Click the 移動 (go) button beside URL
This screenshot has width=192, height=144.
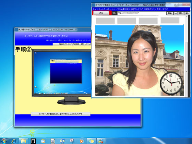click(170, 13)
